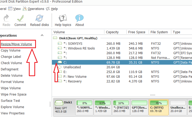Click the drive icon of the 128.0 MB reserved volume

60,57
